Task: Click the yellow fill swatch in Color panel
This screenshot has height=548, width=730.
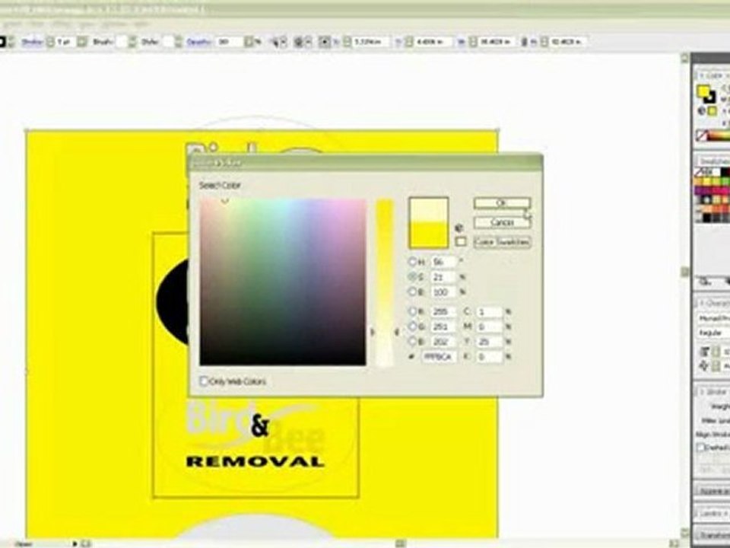Action: [703, 91]
